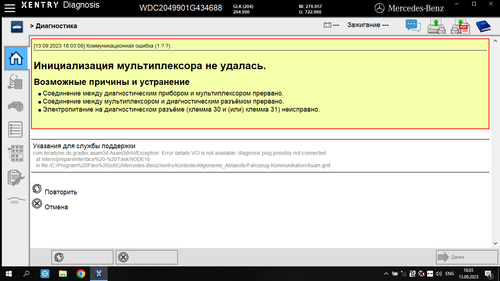Viewport: 500px width, 281px height.
Task: Select the Home icon in sidebar
Action: pos(16,58)
